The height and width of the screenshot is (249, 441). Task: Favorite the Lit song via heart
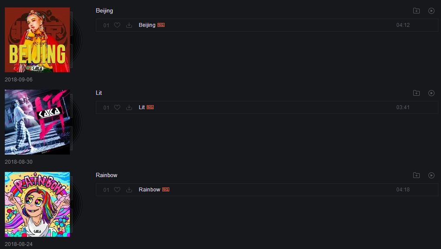pos(117,107)
